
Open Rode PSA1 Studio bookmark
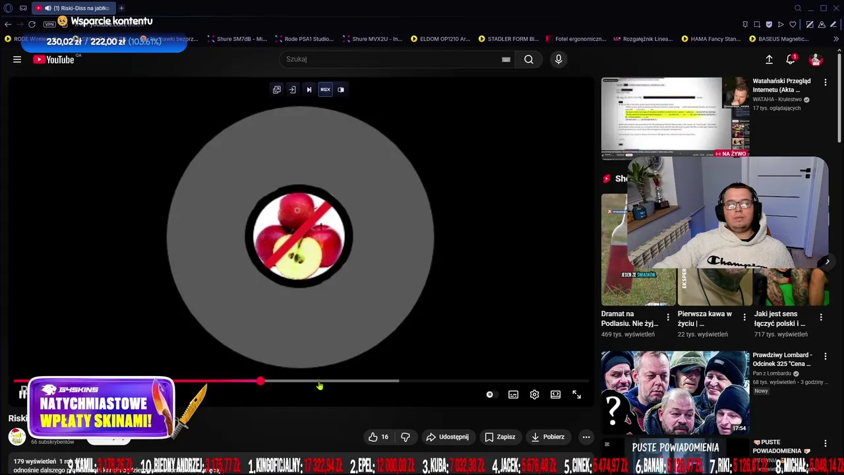(x=305, y=39)
